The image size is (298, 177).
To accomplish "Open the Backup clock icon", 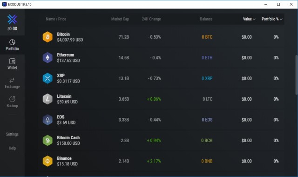I will click(x=12, y=99).
